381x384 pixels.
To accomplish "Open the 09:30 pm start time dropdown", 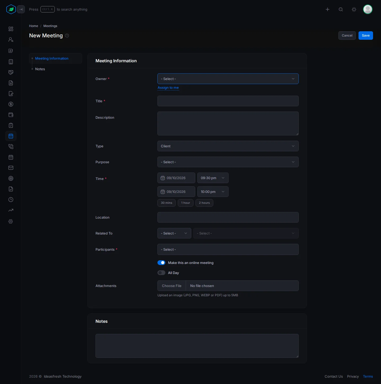I will click(213, 178).
